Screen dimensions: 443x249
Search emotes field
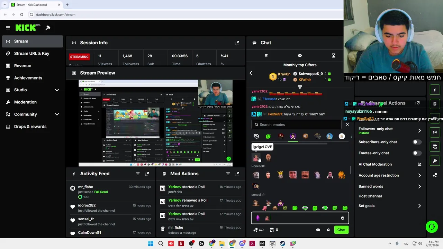tap(297, 124)
